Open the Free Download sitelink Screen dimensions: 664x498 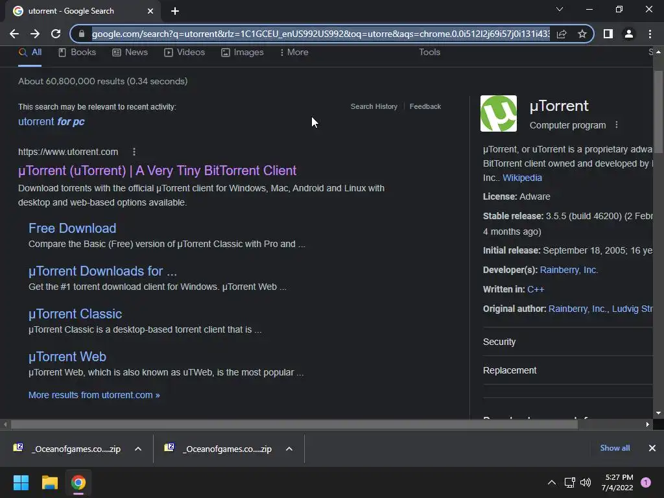pos(73,228)
